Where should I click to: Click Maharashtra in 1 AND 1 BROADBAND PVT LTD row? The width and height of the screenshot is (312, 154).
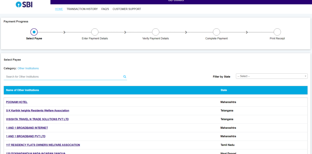pyautogui.click(x=228, y=136)
